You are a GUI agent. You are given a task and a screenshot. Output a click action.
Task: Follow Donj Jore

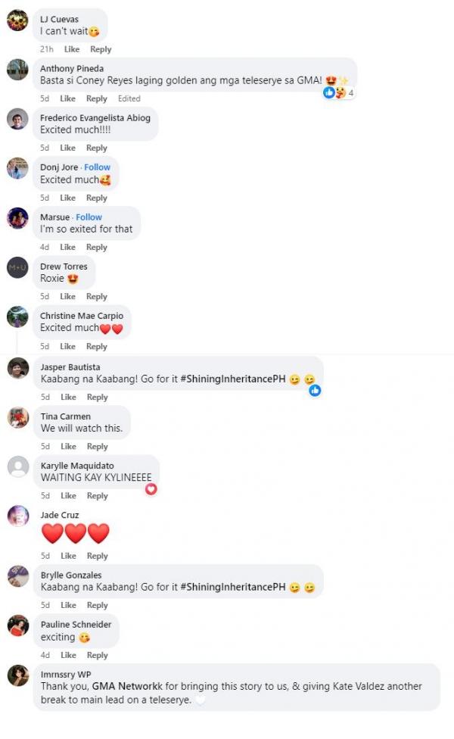pos(97,167)
